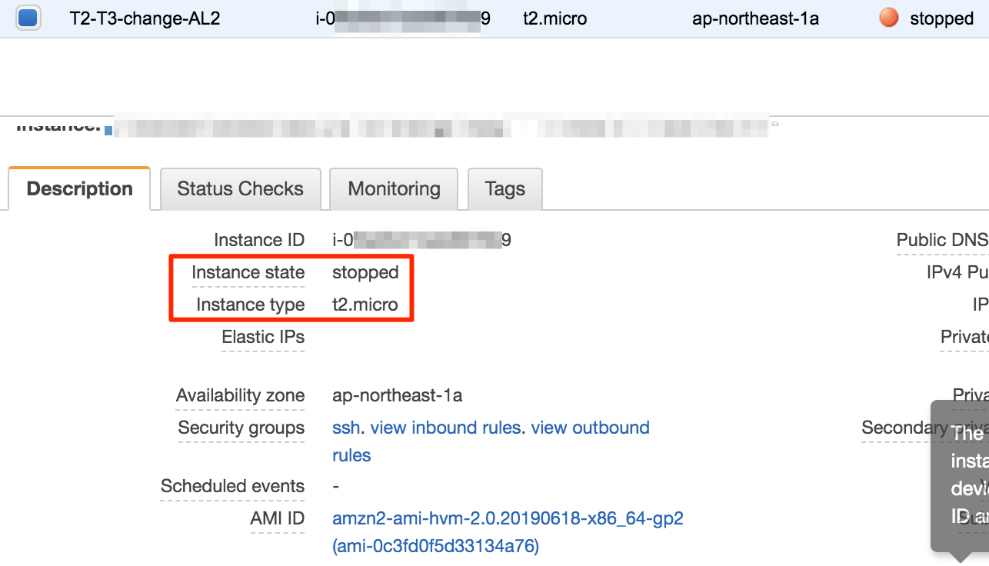Open the Description tab
Viewport: 989px width, 566px height.
pos(79,188)
